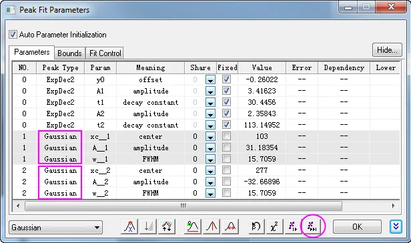Run one iteration of the fit
This screenshot has width=411, height=243.
coord(293,226)
